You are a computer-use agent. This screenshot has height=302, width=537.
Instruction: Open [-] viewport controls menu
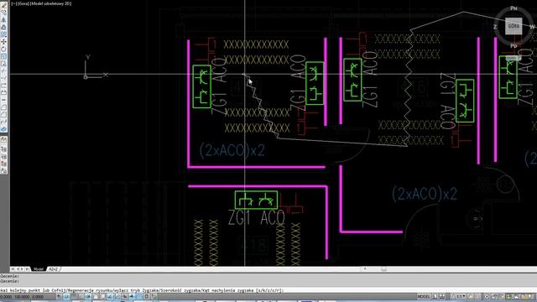point(13,3)
